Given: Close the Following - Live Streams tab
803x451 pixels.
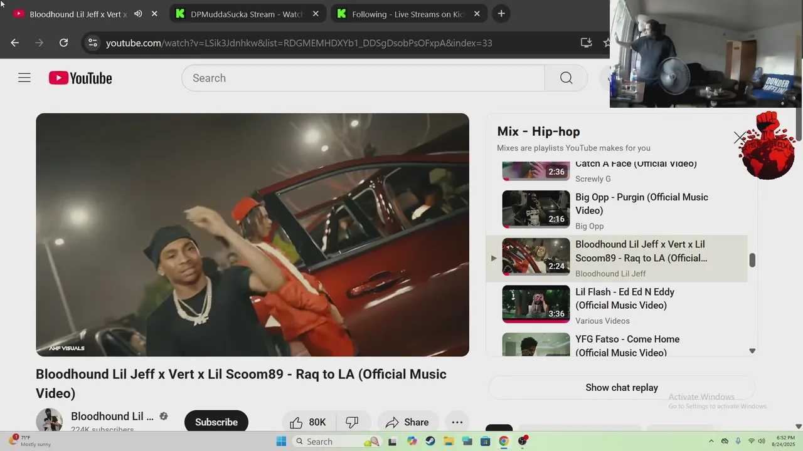Looking at the screenshot, I should pyautogui.click(x=477, y=13).
